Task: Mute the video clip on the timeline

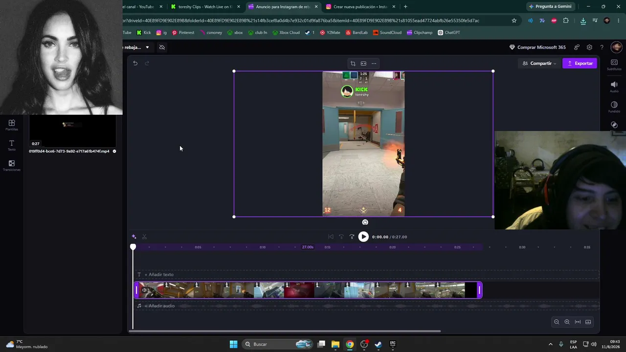Action: (144, 290)
